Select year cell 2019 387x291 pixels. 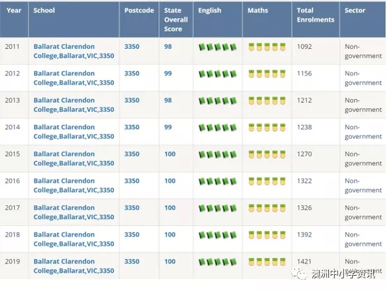pyautogui.click(x=13, y=262)
